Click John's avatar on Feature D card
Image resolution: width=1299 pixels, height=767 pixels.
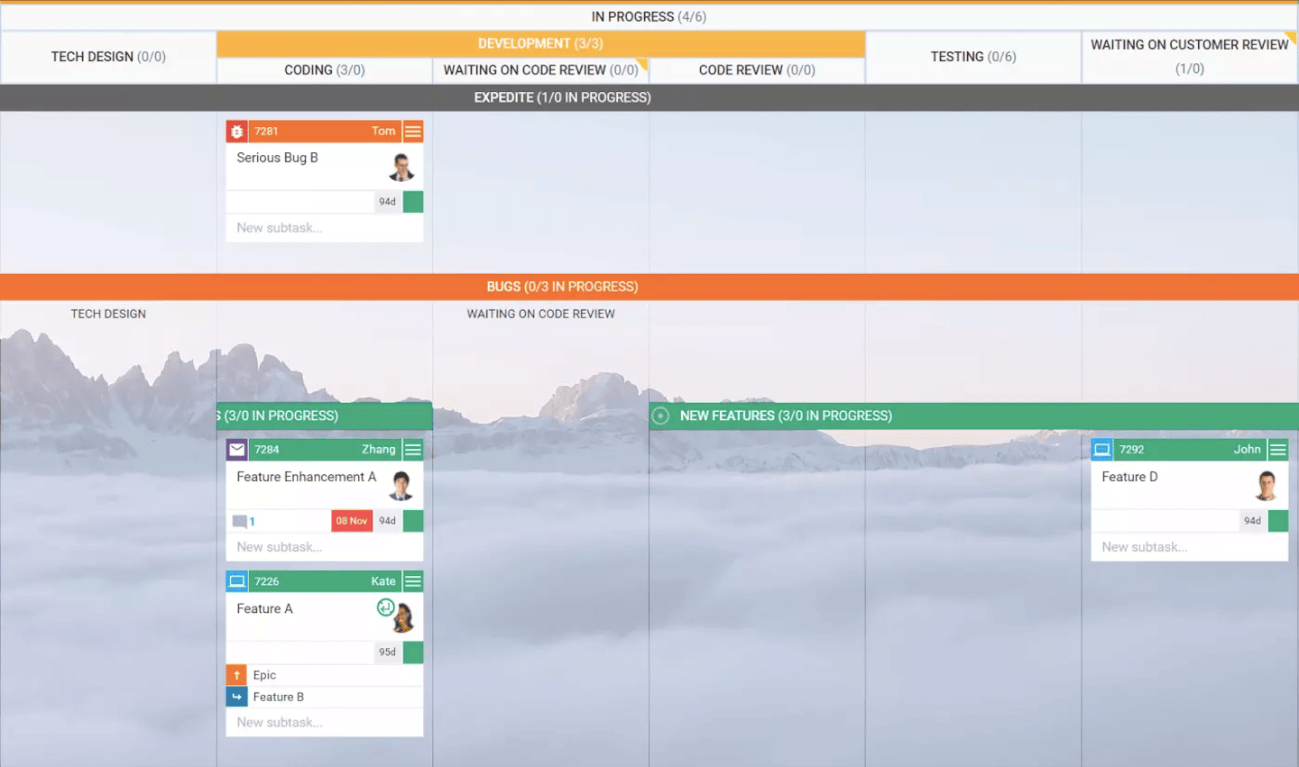(x=1267, y=486)
